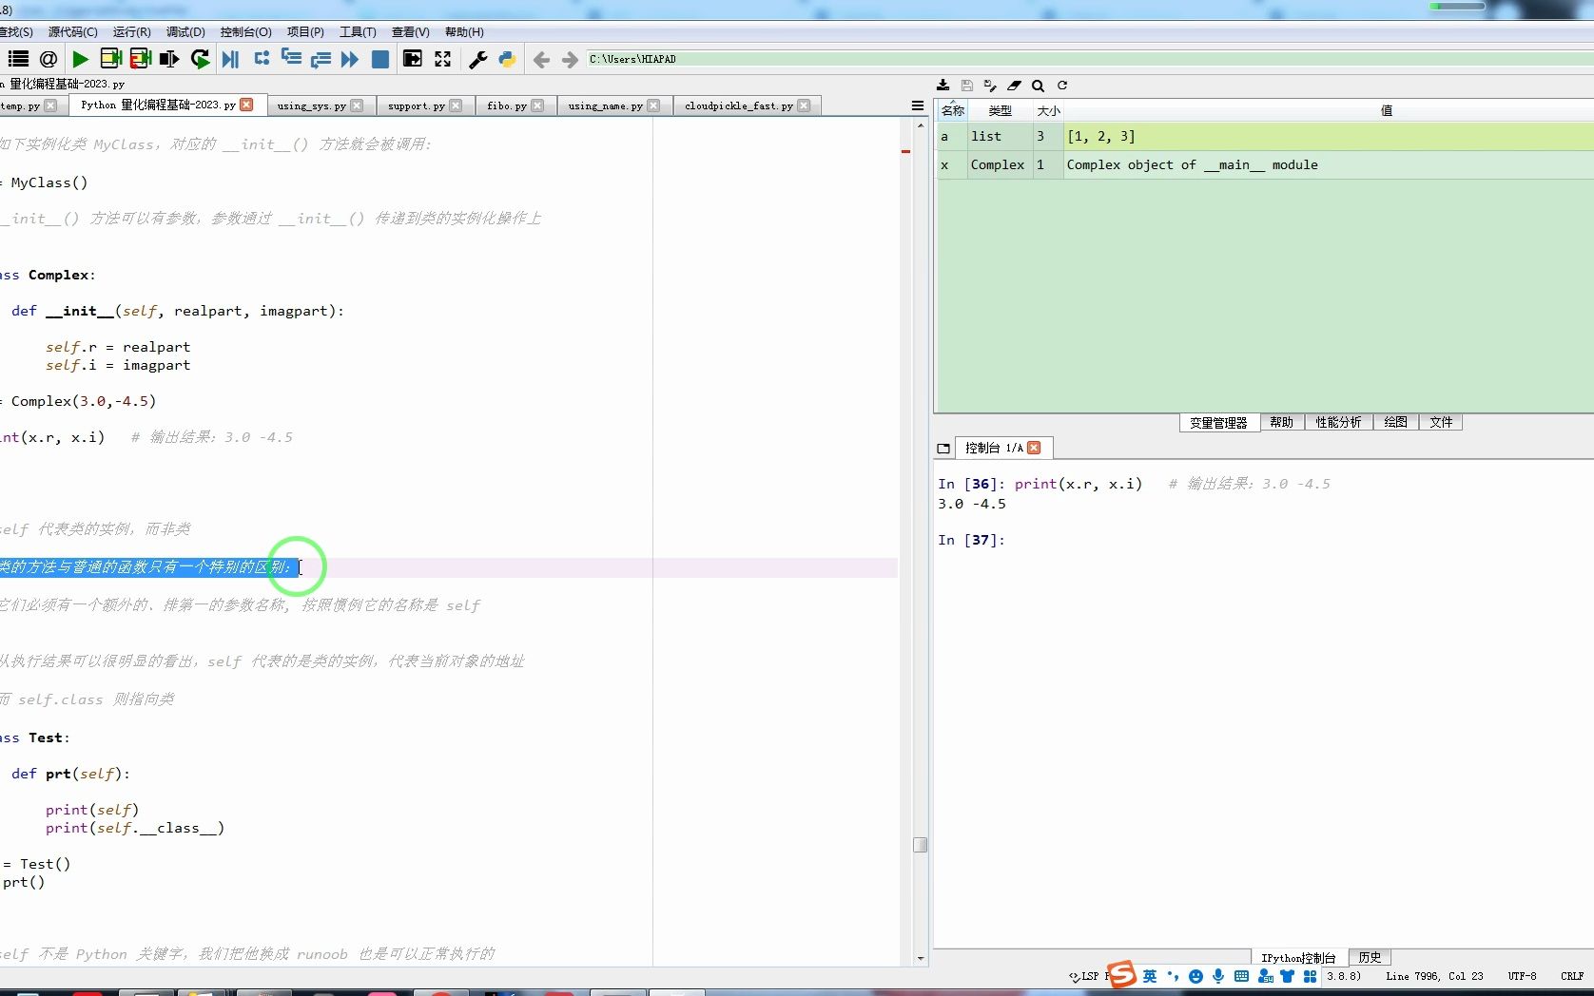
Task: Click save data icon in variable explorer
Action: pyautogui.click(x=966, y=86)
